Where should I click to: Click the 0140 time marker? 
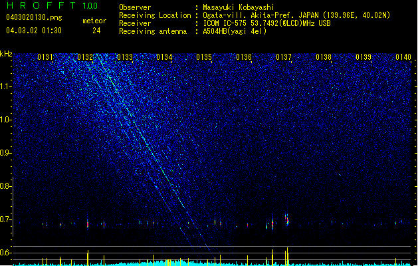403,57
